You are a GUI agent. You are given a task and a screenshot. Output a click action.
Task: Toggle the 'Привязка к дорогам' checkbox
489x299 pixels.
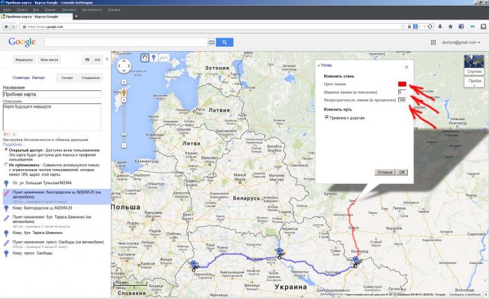327,117
